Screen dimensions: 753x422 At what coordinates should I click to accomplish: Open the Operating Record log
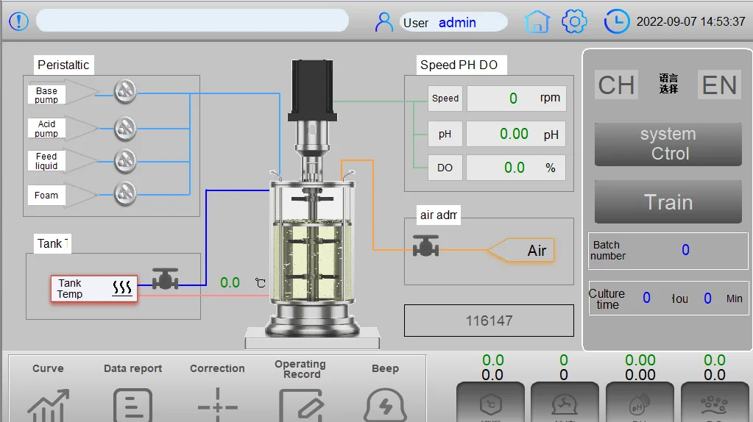(x=301, y=401)
